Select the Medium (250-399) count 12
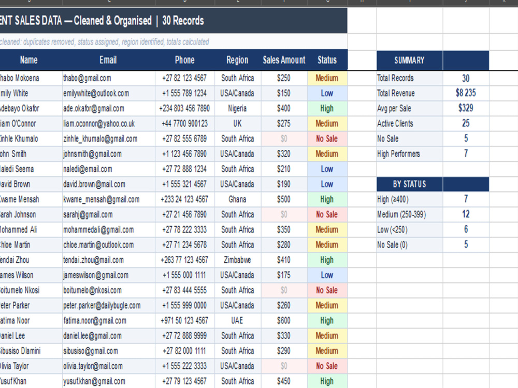The image size is (518, 388). click(x=466, y=215)
